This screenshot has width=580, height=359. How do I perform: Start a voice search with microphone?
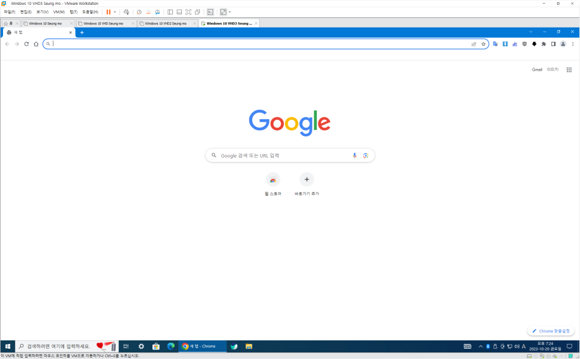coord(354,155)
